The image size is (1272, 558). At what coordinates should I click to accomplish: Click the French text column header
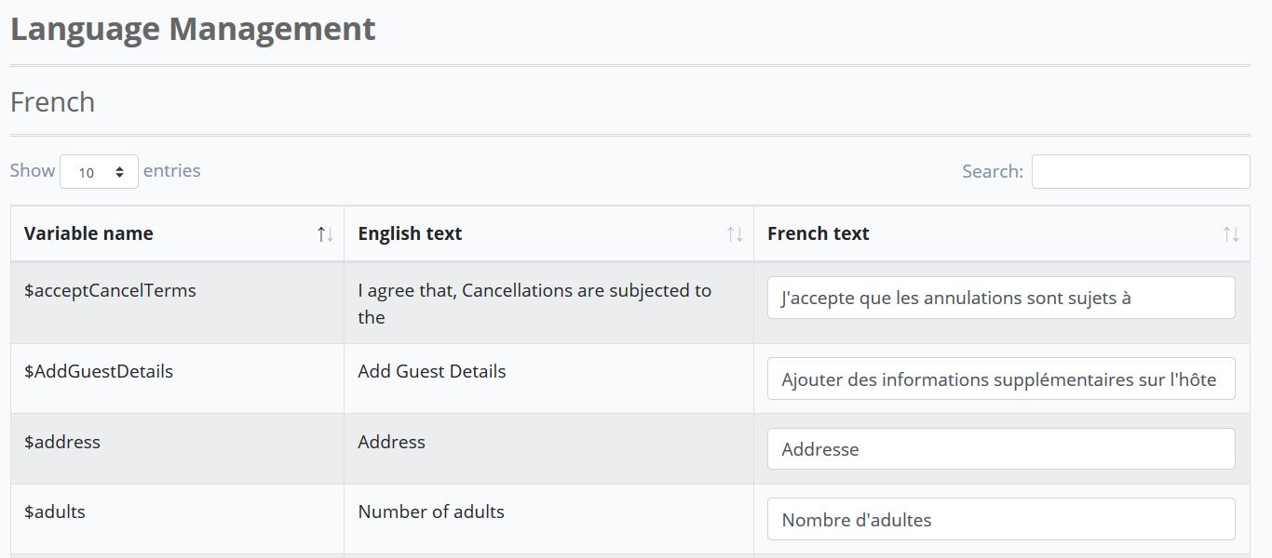818,233
